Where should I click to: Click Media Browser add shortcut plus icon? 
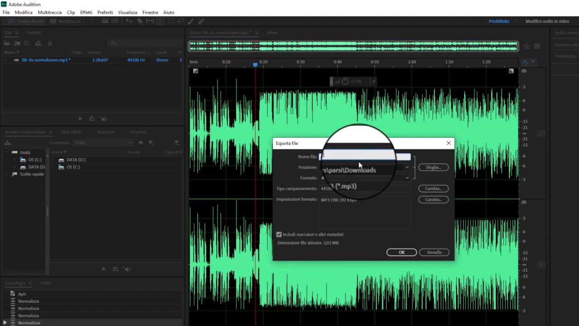(x=151, y=143)
